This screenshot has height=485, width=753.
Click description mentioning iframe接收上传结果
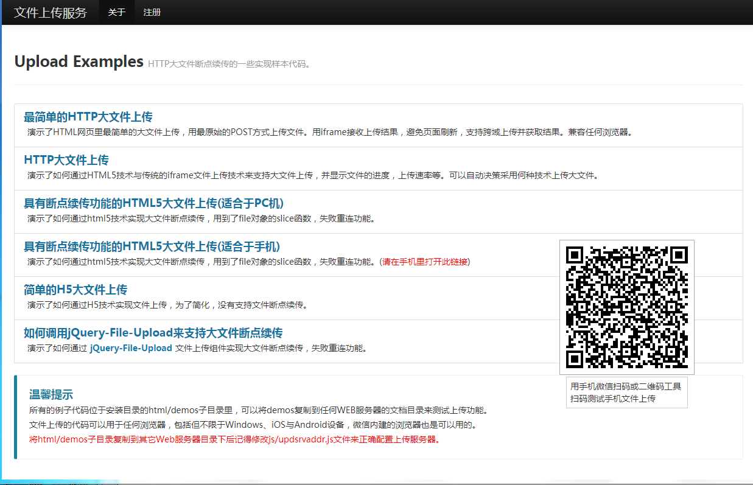pos(330,132)
